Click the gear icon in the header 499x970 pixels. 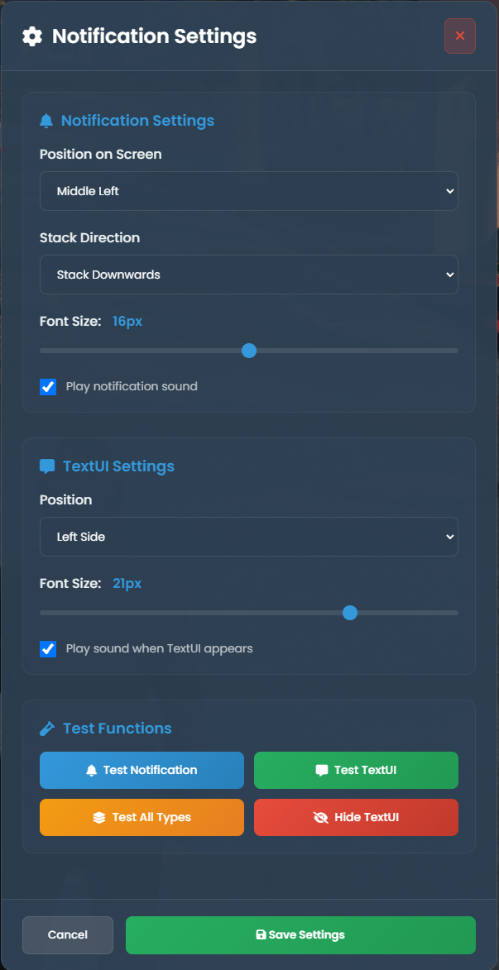click(x=32, y=36)
